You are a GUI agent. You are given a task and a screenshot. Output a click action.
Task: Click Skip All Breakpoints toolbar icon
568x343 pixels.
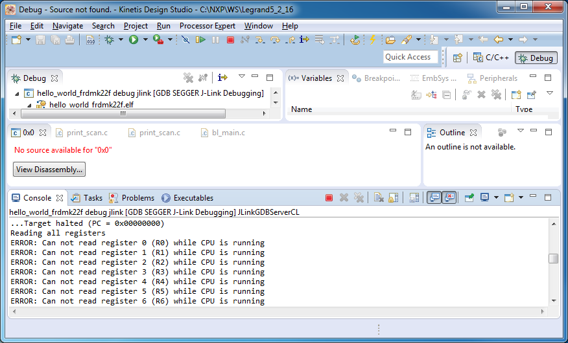pos(186,39)
